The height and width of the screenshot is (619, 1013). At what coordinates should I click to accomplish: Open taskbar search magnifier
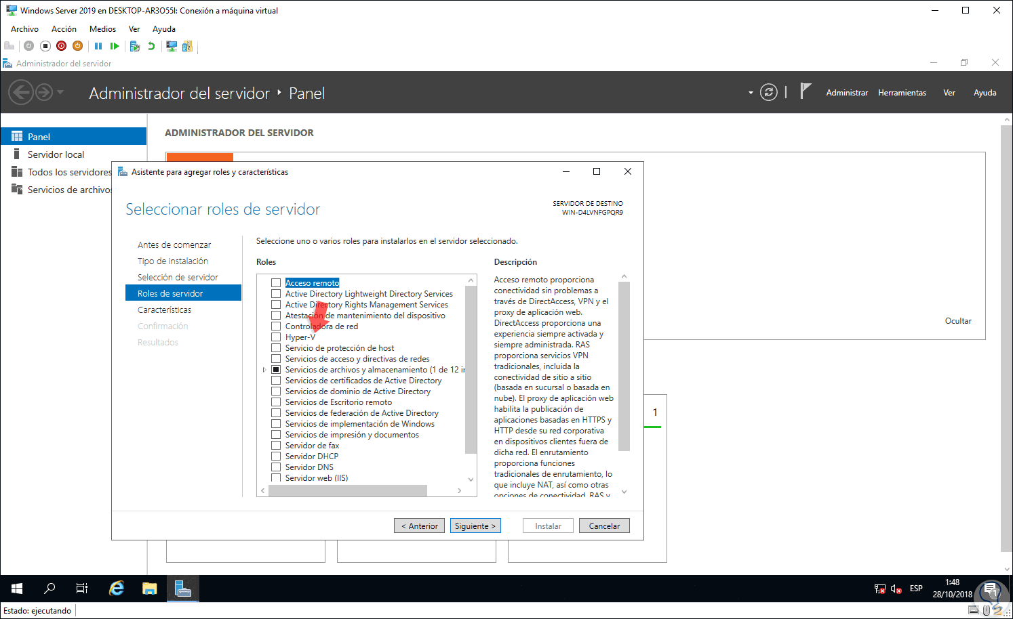pos(49,589)
